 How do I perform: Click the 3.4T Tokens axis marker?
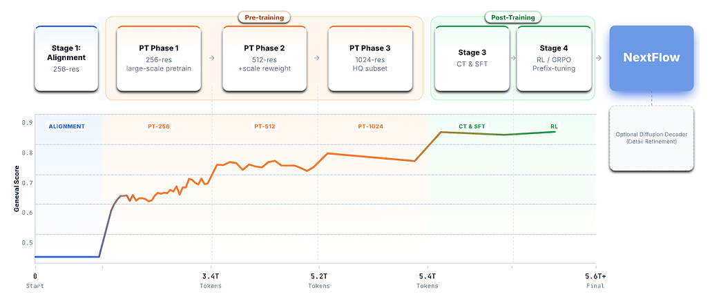[210, 280]
